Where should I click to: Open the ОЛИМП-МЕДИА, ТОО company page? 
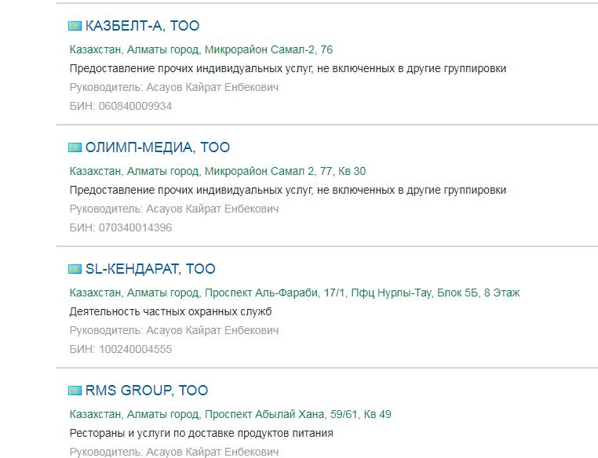pyautogui.click(x=157, y=147)
